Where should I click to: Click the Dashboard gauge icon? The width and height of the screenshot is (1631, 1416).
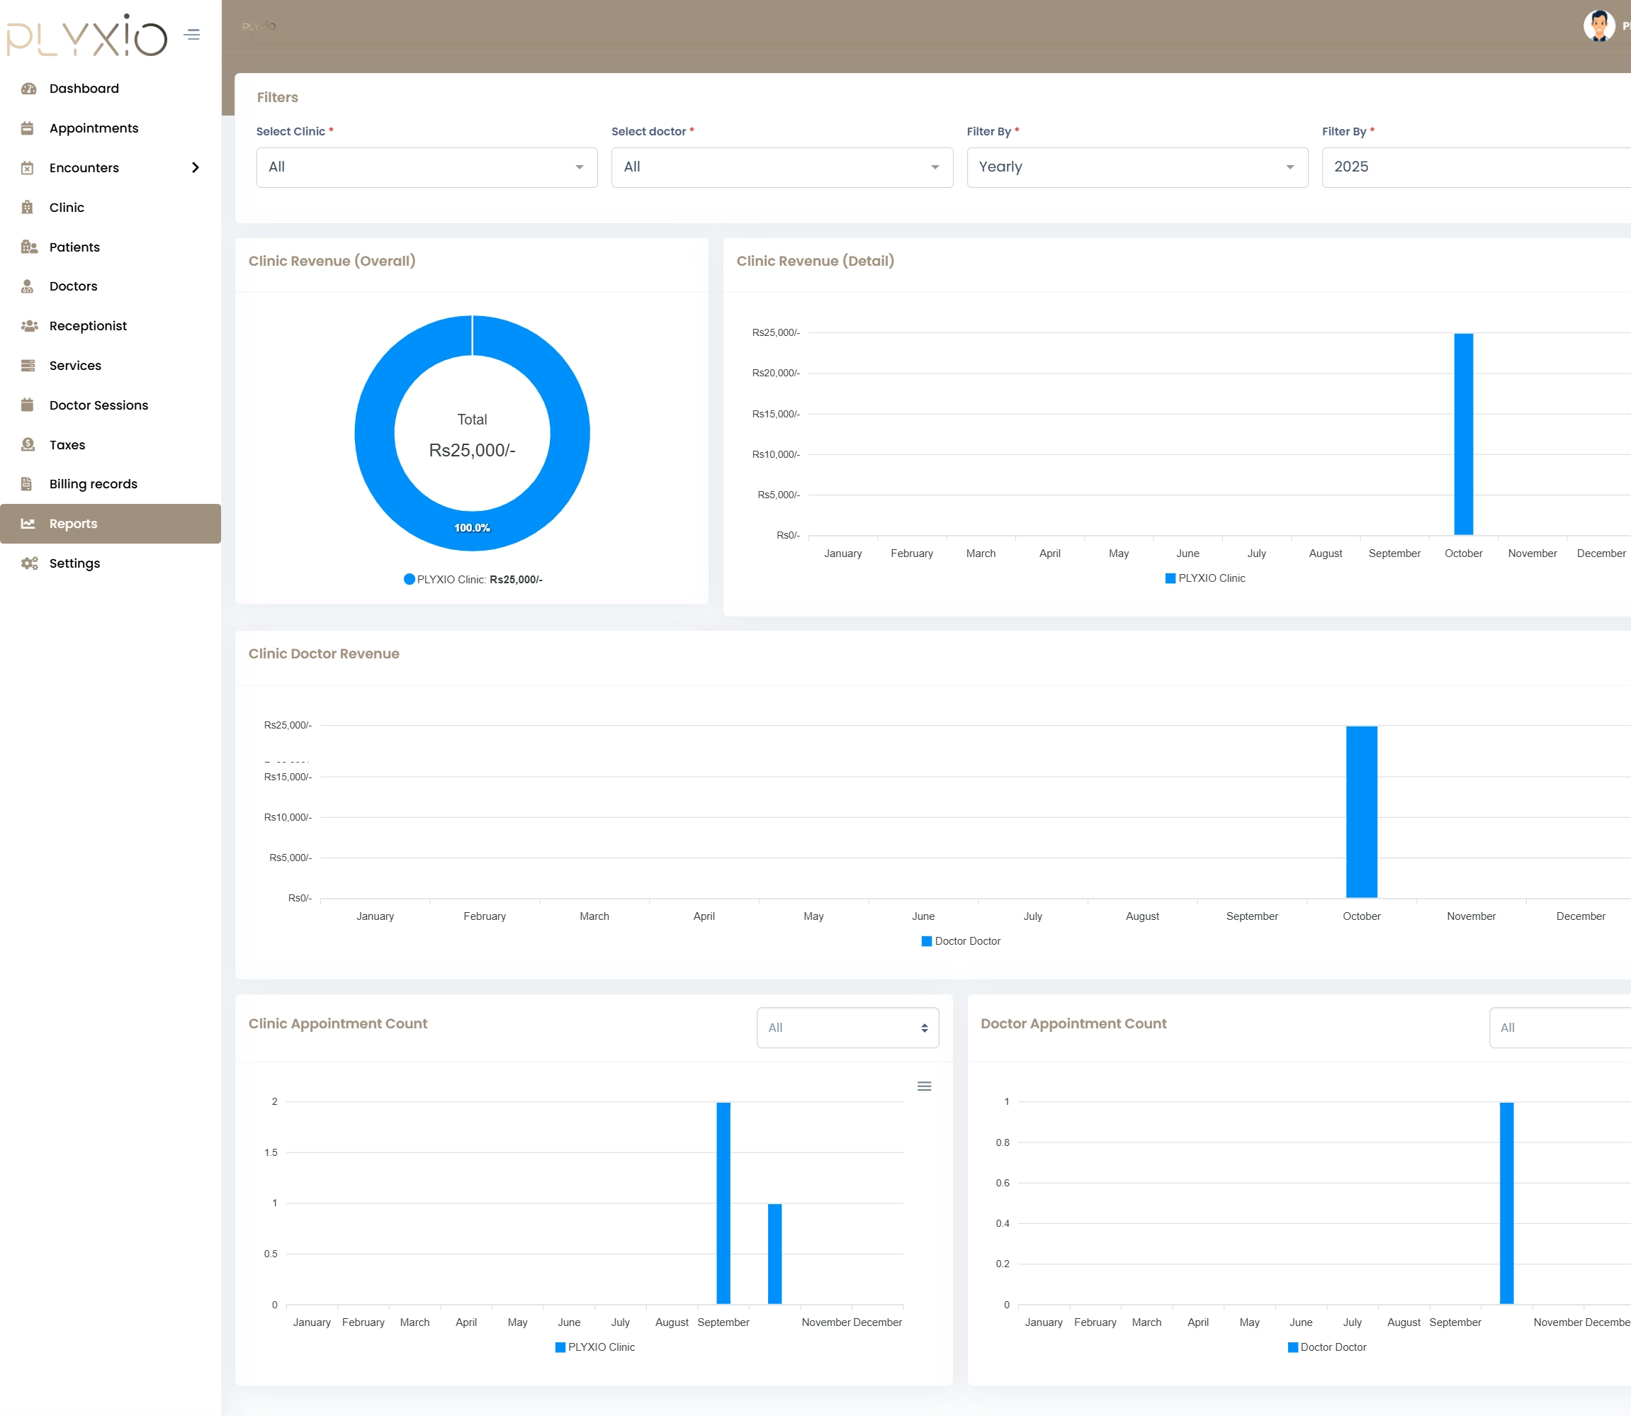coord(28,89)
